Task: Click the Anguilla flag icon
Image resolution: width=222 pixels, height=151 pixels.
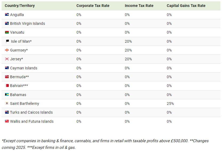Action: (7, 15)
